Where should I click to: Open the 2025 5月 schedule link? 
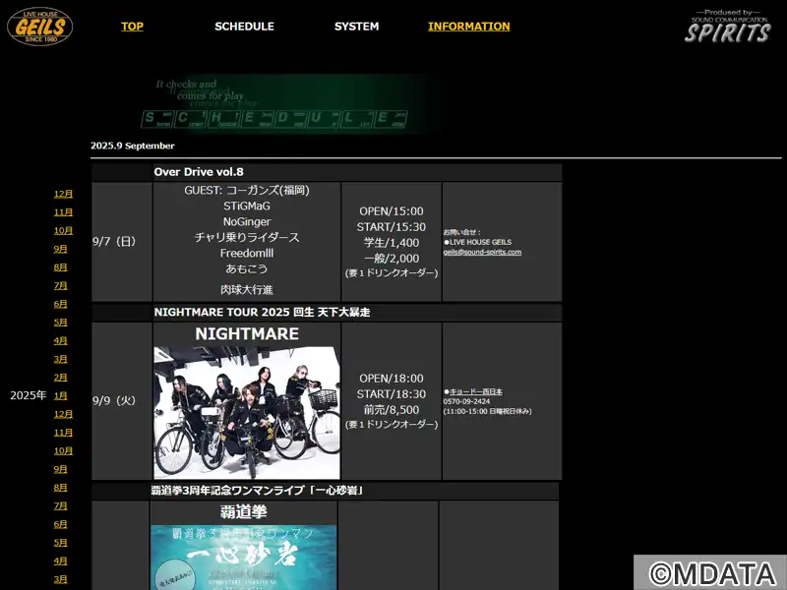coord(60,323)
